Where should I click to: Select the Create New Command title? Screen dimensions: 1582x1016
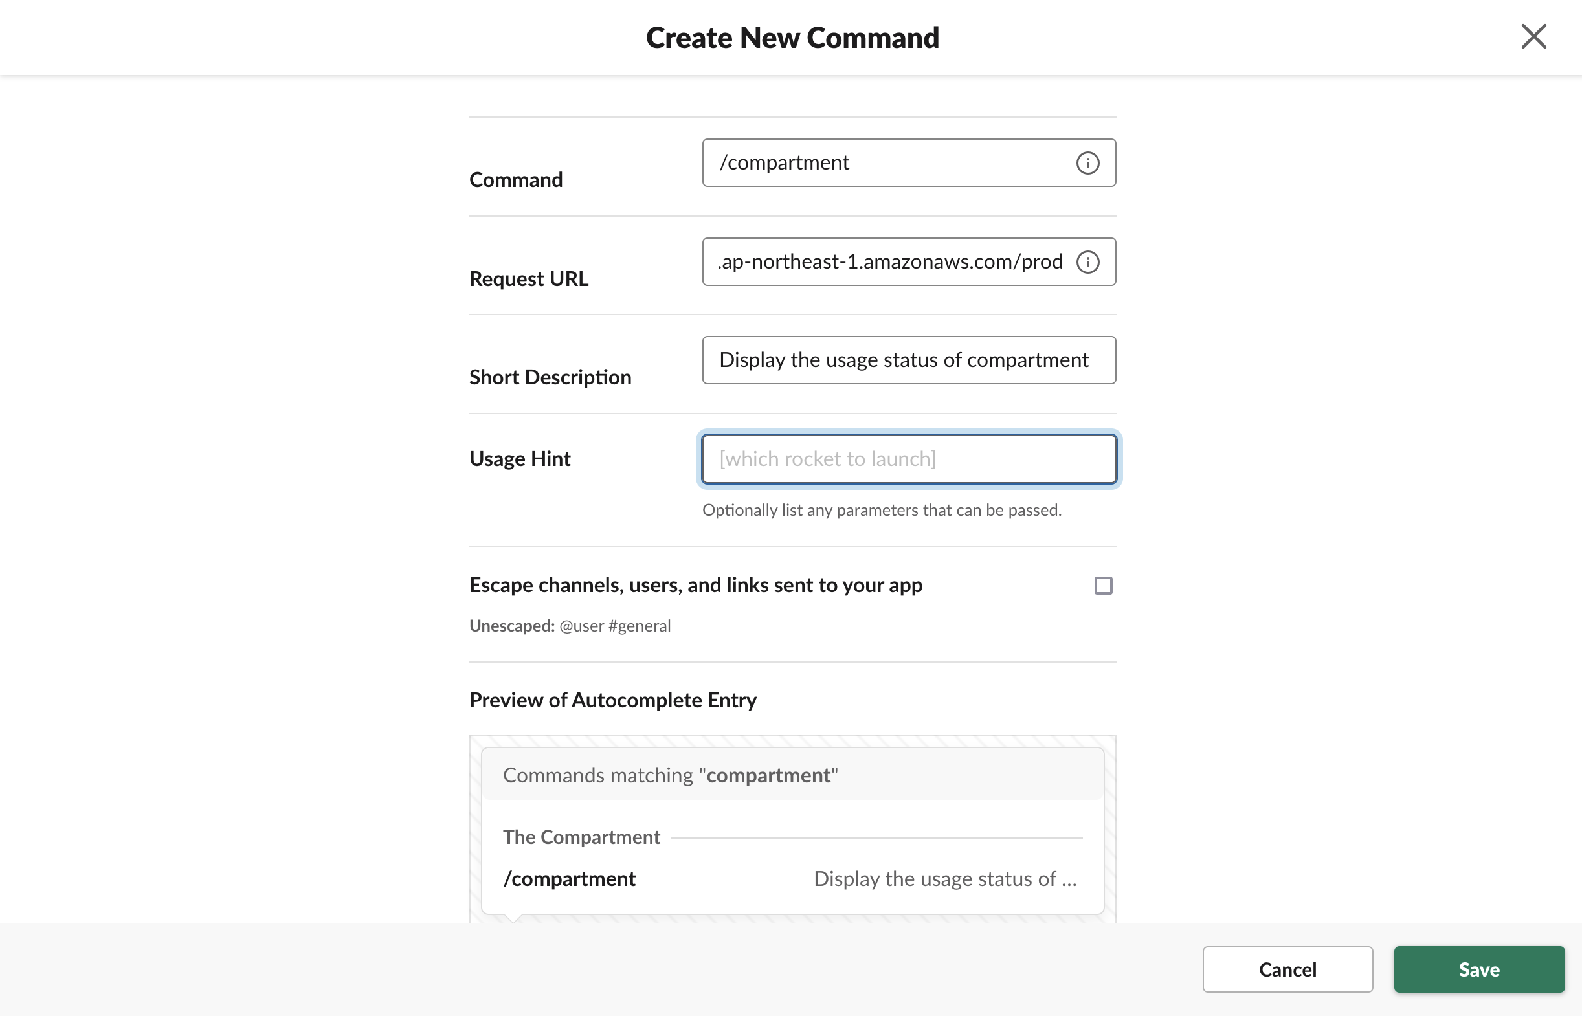point(791,38)
